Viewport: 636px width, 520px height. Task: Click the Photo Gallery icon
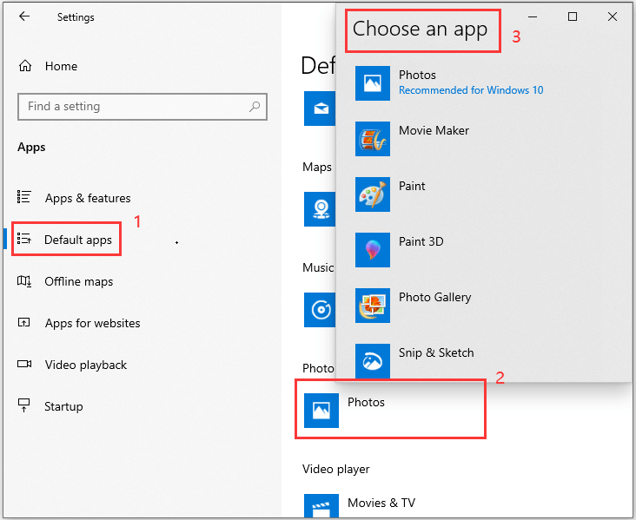[x=373, y=306]
